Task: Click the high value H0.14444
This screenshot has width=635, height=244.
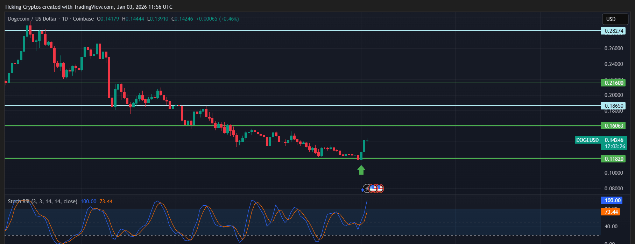Action: pyautogui.click(x=133, y=19)
